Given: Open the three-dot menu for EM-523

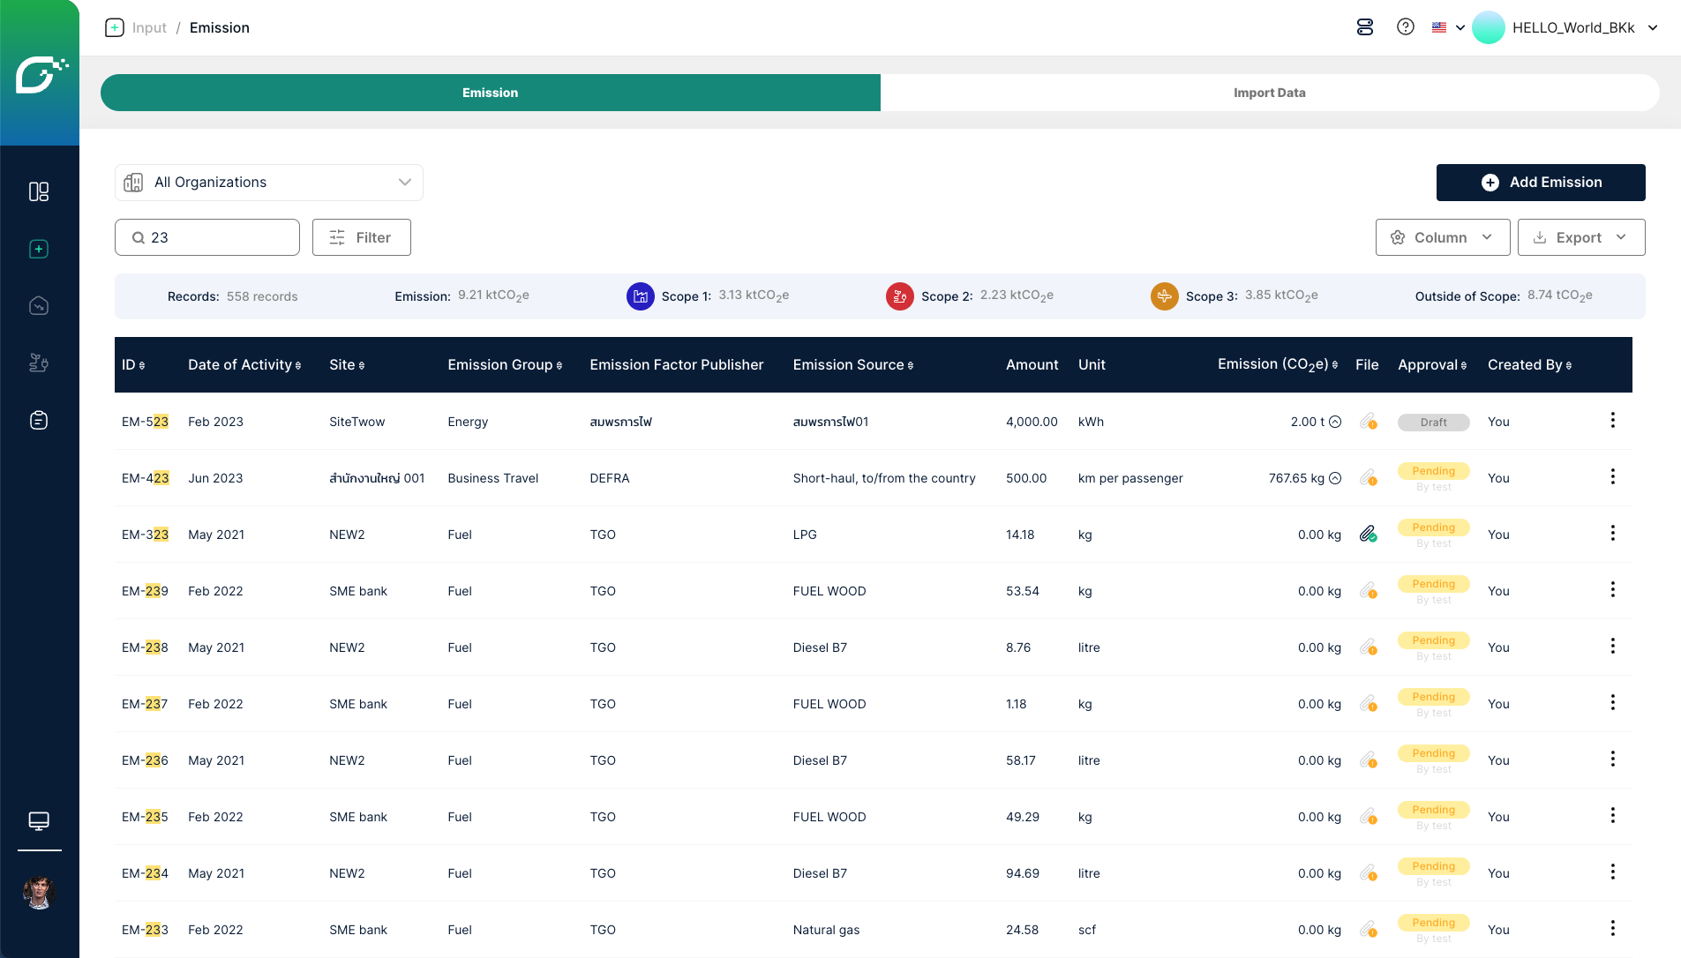Looking at the screenshot, I should pyautogui.click(x=1612, y=421).
